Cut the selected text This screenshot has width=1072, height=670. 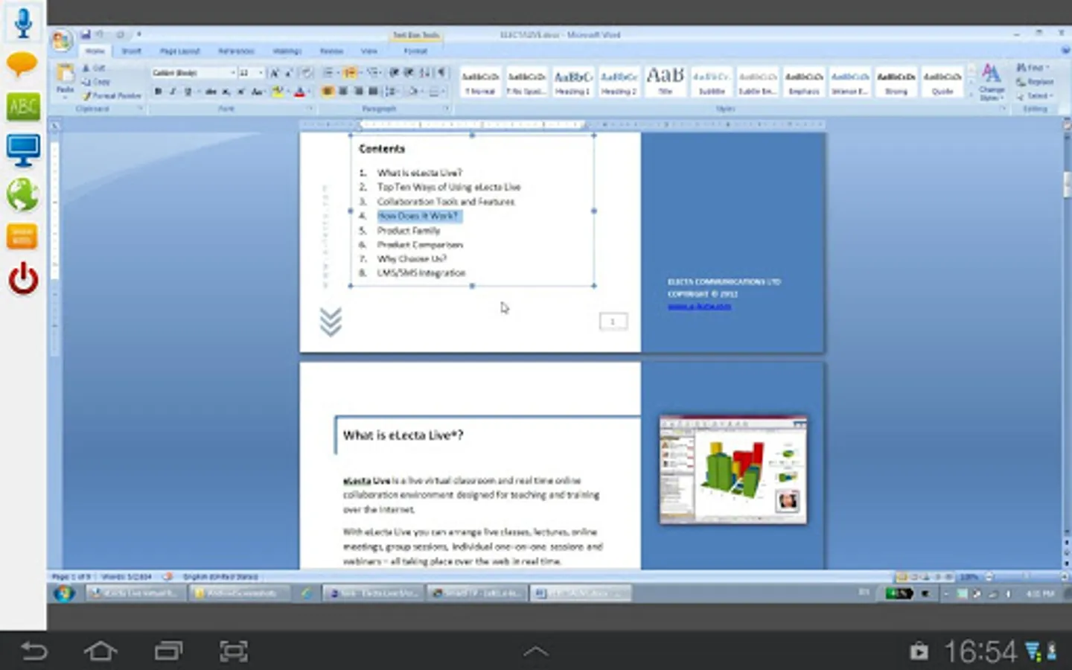click(94, 68)
